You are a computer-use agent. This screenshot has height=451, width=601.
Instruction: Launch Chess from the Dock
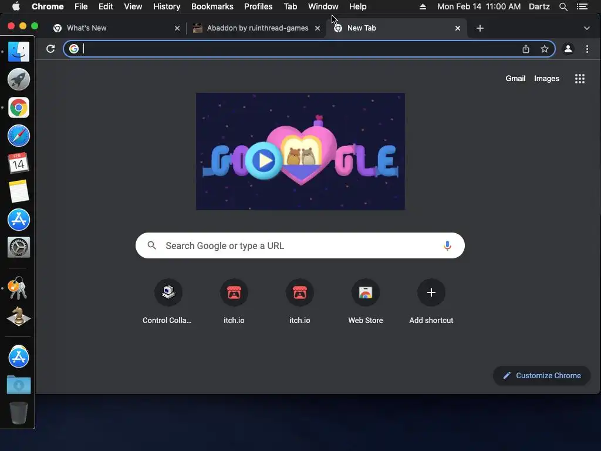pos(18,317)
